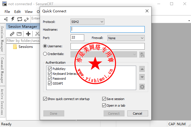Close the Quick Connect dialog with X
The width and height of the screenshot is (191, 127).
tap(147, 11)
